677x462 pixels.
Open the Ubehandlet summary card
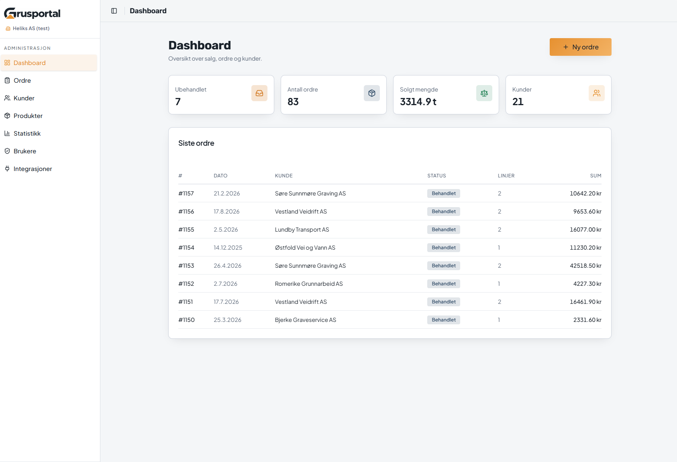click(x=221, y=95)
